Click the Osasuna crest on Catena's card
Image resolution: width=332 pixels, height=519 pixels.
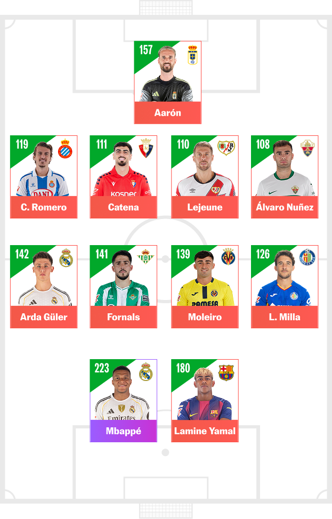tap(145, 148)
